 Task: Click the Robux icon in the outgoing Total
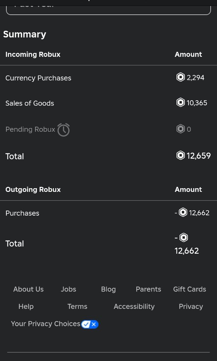point(184,237)
